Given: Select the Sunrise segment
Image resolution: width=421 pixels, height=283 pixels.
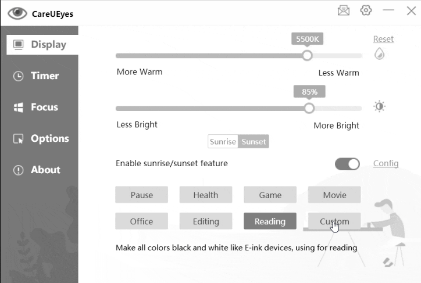Looking at the screenshot, I should coord(223,141).
